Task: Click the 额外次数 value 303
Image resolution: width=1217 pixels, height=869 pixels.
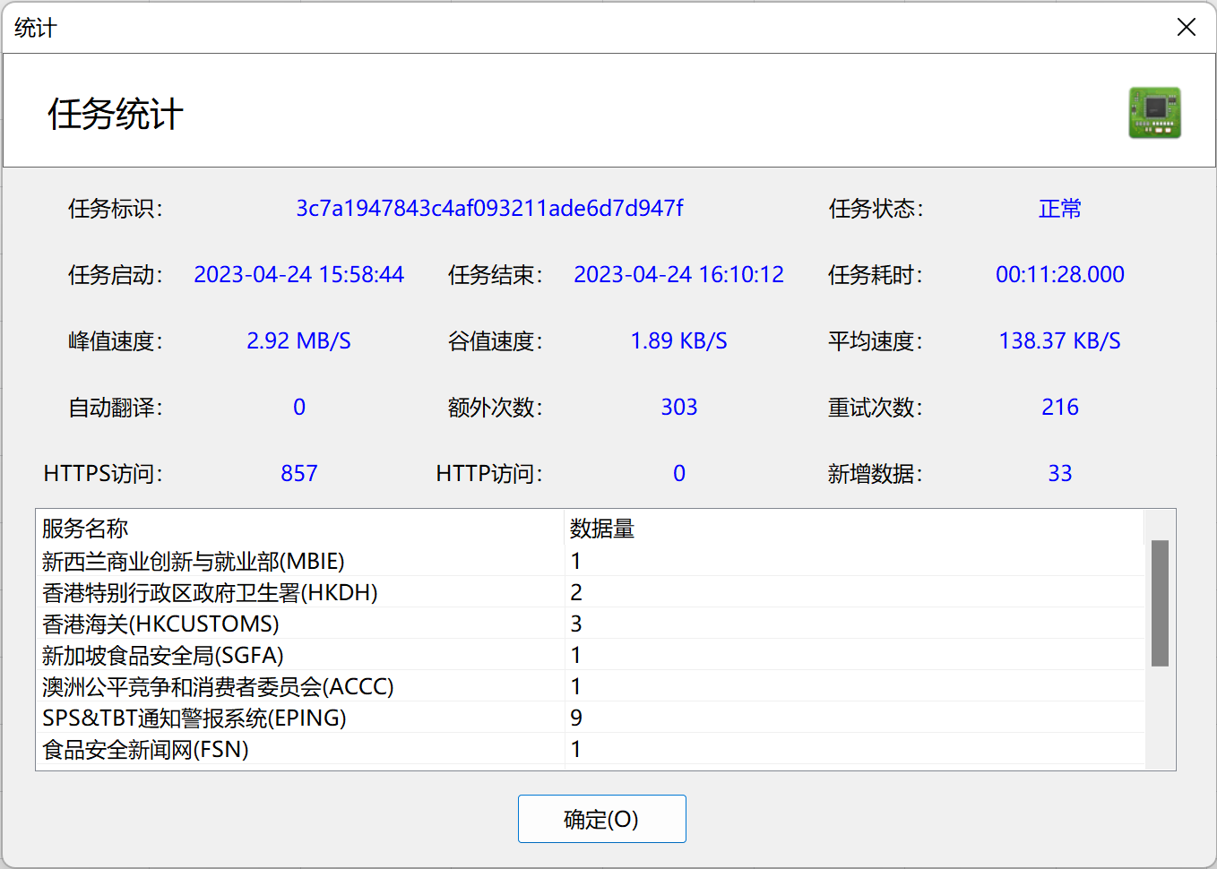Action: click(679, 408)
